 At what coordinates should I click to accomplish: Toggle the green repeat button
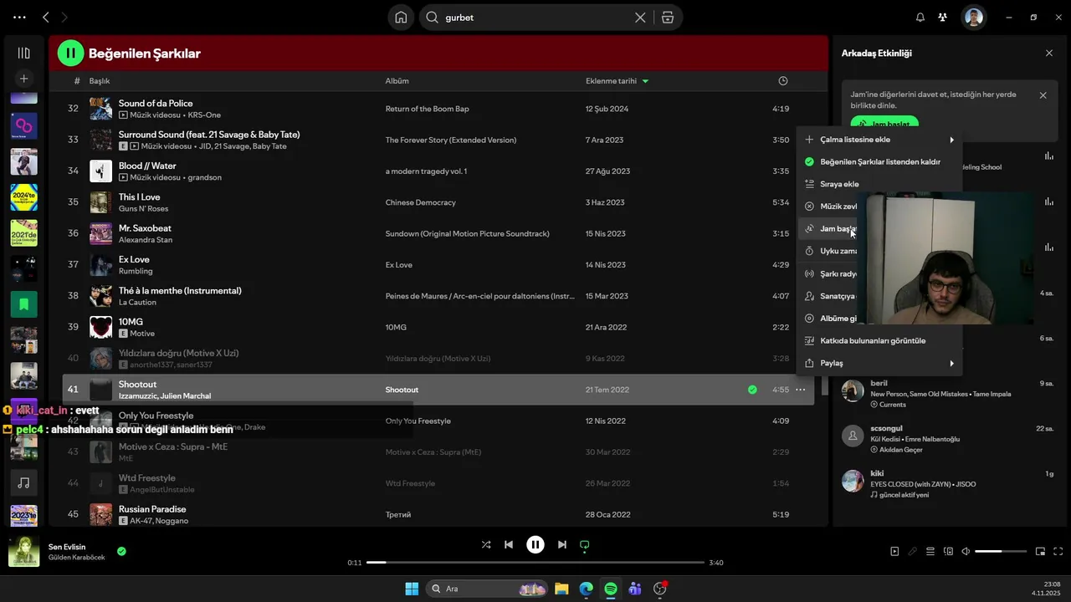tap(585, 544)
